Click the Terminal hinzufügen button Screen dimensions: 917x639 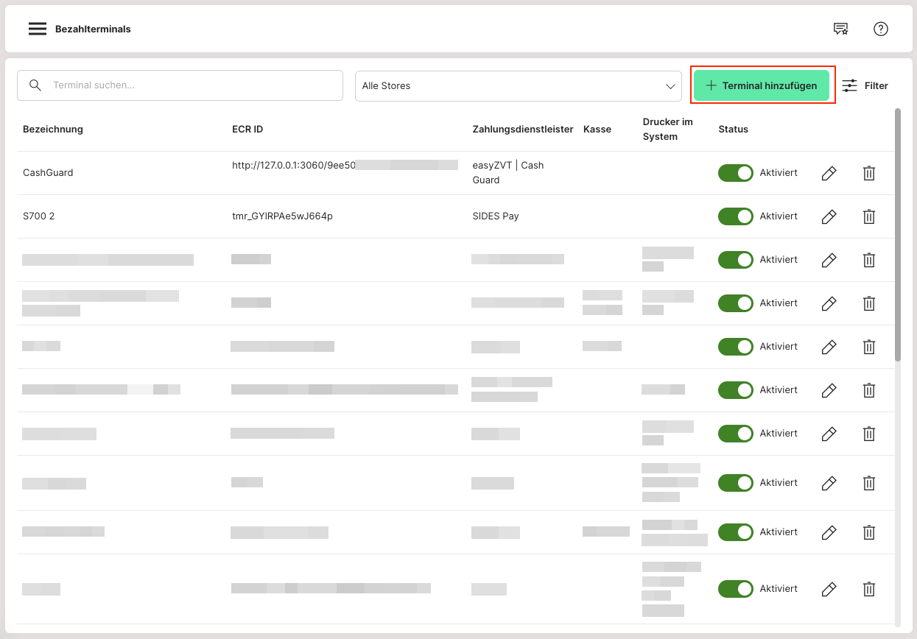pos(762,85)
